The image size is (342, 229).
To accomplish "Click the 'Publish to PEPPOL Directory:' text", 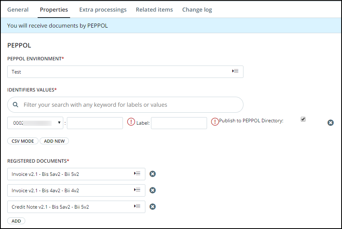I will tap(251, 121).
